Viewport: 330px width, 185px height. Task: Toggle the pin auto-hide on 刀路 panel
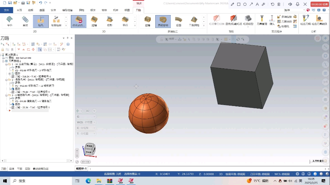68,38
